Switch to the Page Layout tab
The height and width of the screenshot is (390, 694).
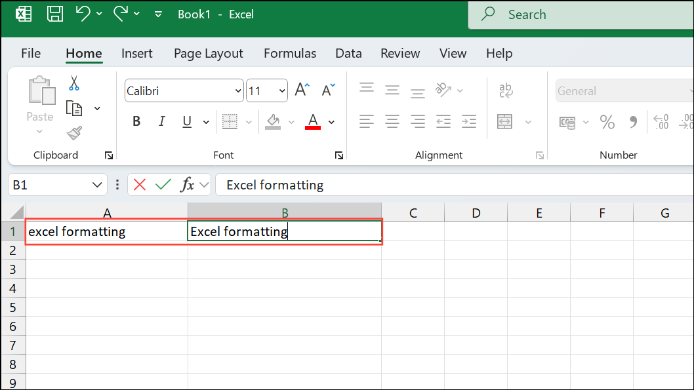pyautogui.click(x=208, y=54)
